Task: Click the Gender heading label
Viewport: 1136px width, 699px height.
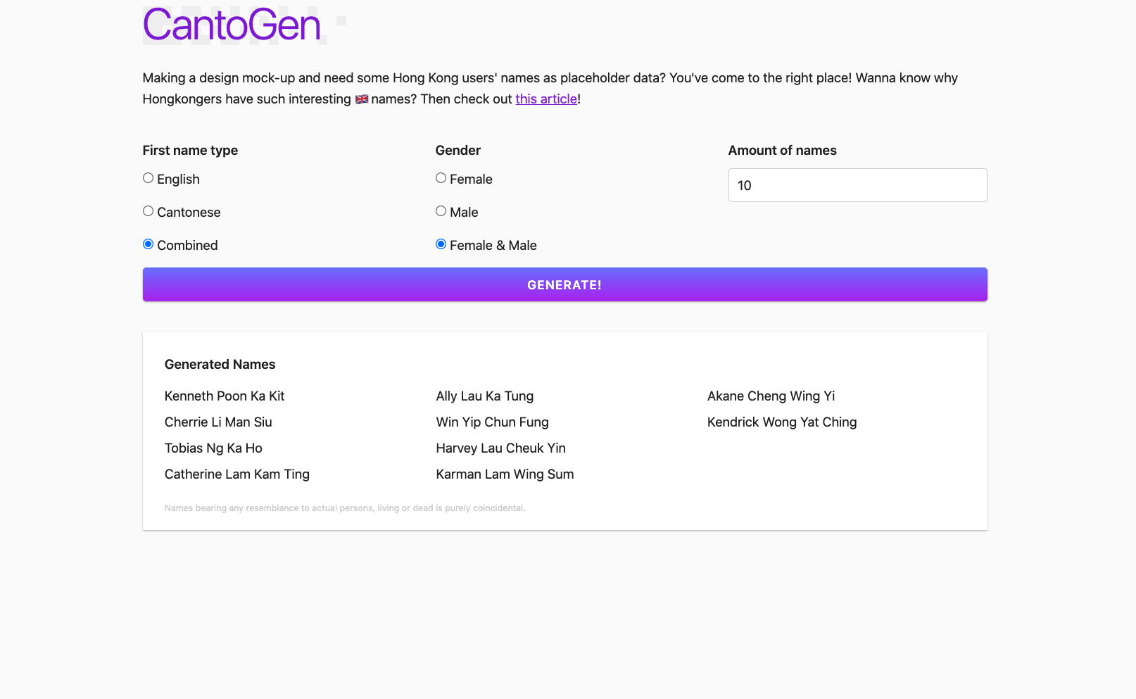Action: (458, 151)
